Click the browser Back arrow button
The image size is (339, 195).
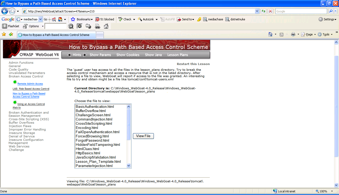click(x=5, y=11)
